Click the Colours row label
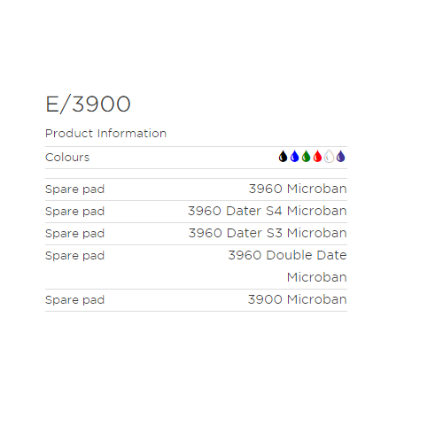Image resolution: width=443 pixels, height=441 pixels. click(67, 158)
